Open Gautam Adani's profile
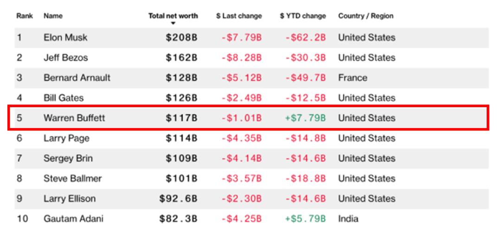 click(73, 218)
